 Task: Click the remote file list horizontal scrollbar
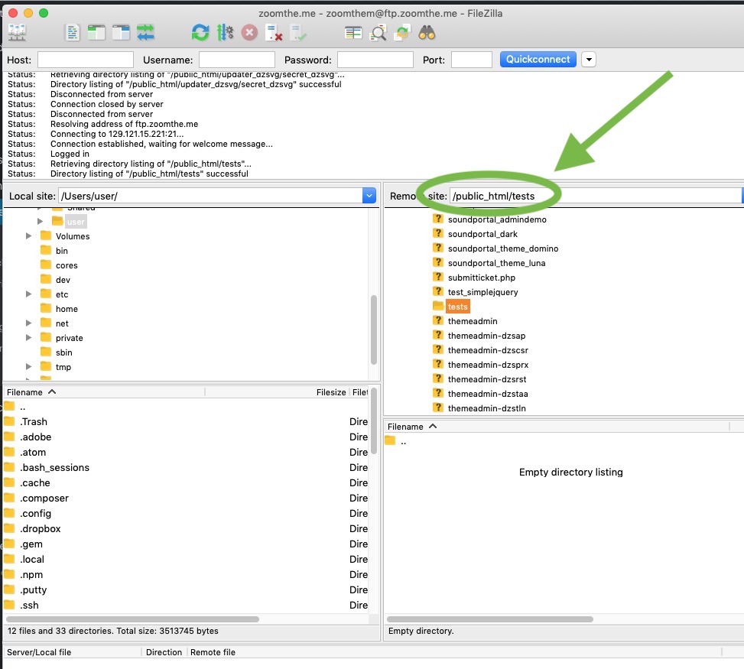[x=490, y=619]
